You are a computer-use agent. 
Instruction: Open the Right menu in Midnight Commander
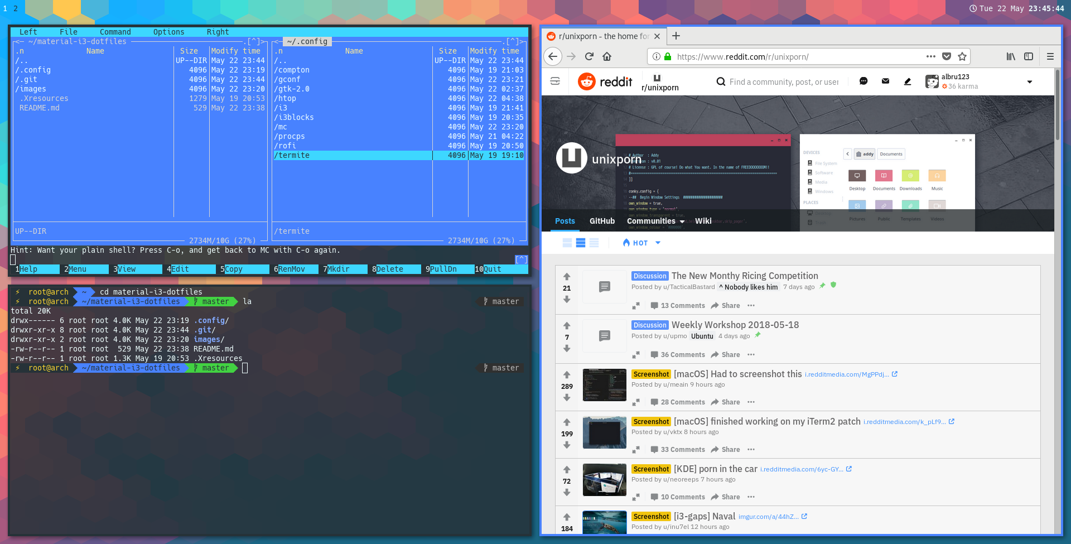tap(218, 32)
